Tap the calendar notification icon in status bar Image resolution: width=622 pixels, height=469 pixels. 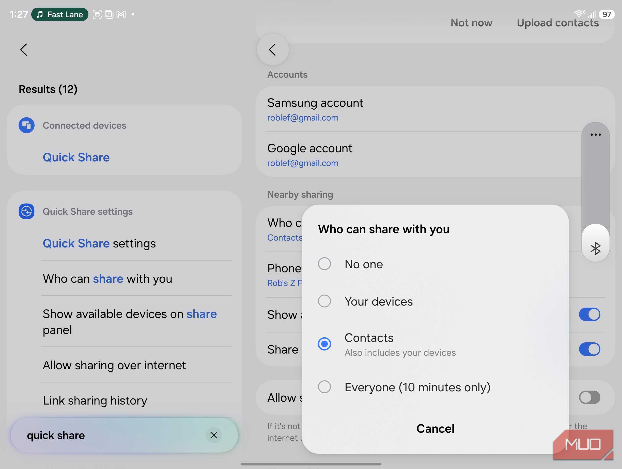pyautogui.click(x=109, y=14)
